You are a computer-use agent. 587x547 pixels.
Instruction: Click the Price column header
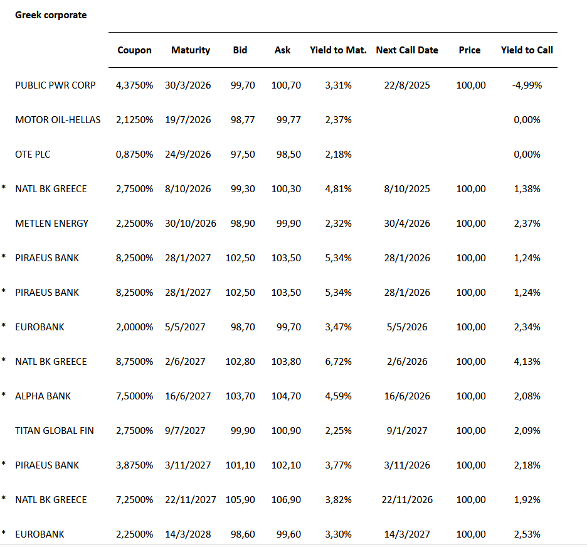[470, 50]
